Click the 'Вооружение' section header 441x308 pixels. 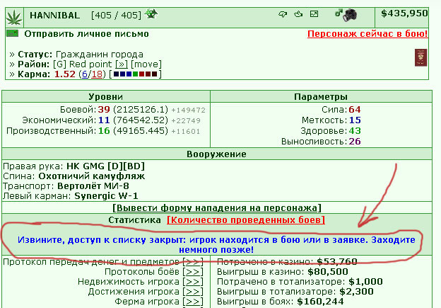[x=216, y=154]
